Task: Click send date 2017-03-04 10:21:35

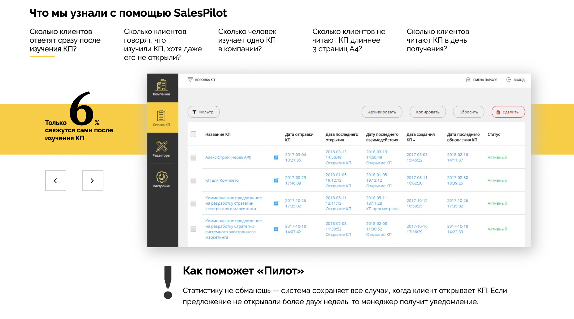Action: pyautogui.click(x=295, y=157)
